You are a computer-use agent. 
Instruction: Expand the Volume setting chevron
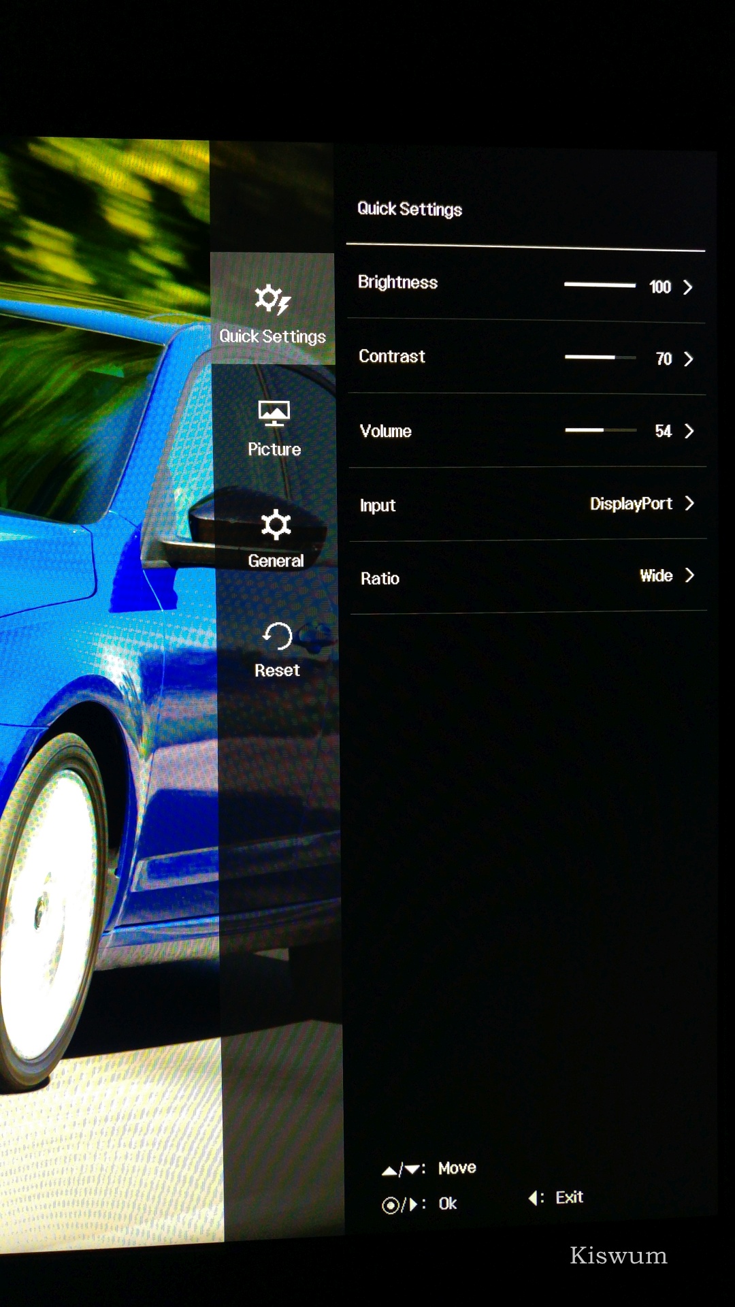(x=689, y=431)
